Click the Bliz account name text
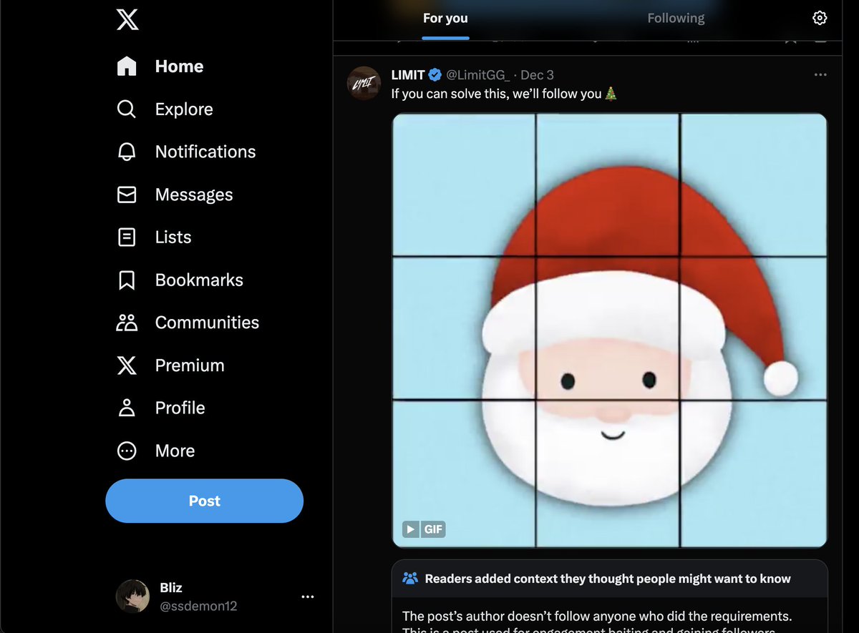Viewport: 859px width, 633px height. pos(171,588)
